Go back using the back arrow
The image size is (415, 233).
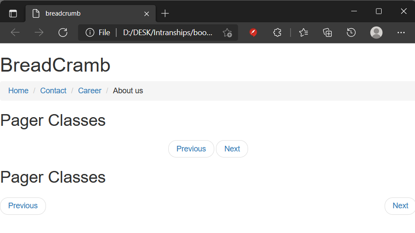pyautogui.click(x=15, y=33)
